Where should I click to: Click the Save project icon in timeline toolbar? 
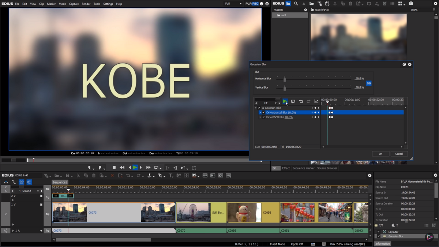(67, 176)
